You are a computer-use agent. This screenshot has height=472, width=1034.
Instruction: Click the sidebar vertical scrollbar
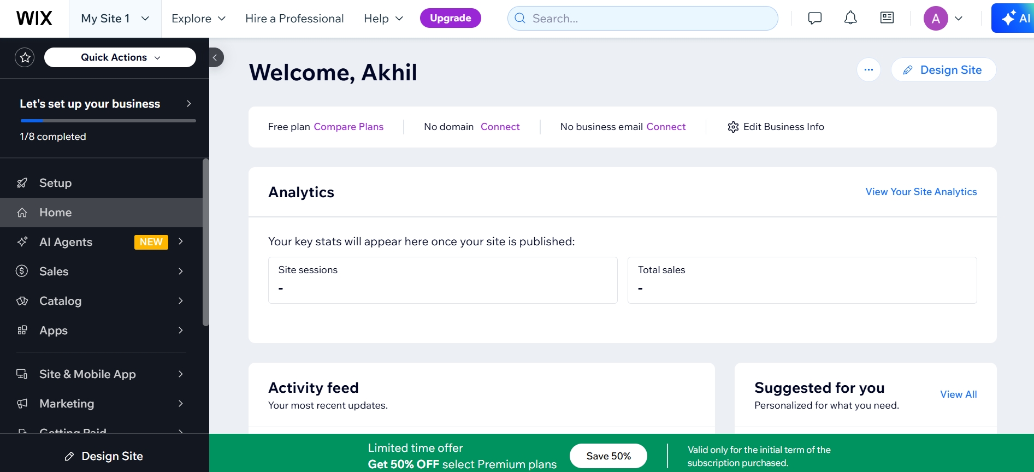point(205,243)
